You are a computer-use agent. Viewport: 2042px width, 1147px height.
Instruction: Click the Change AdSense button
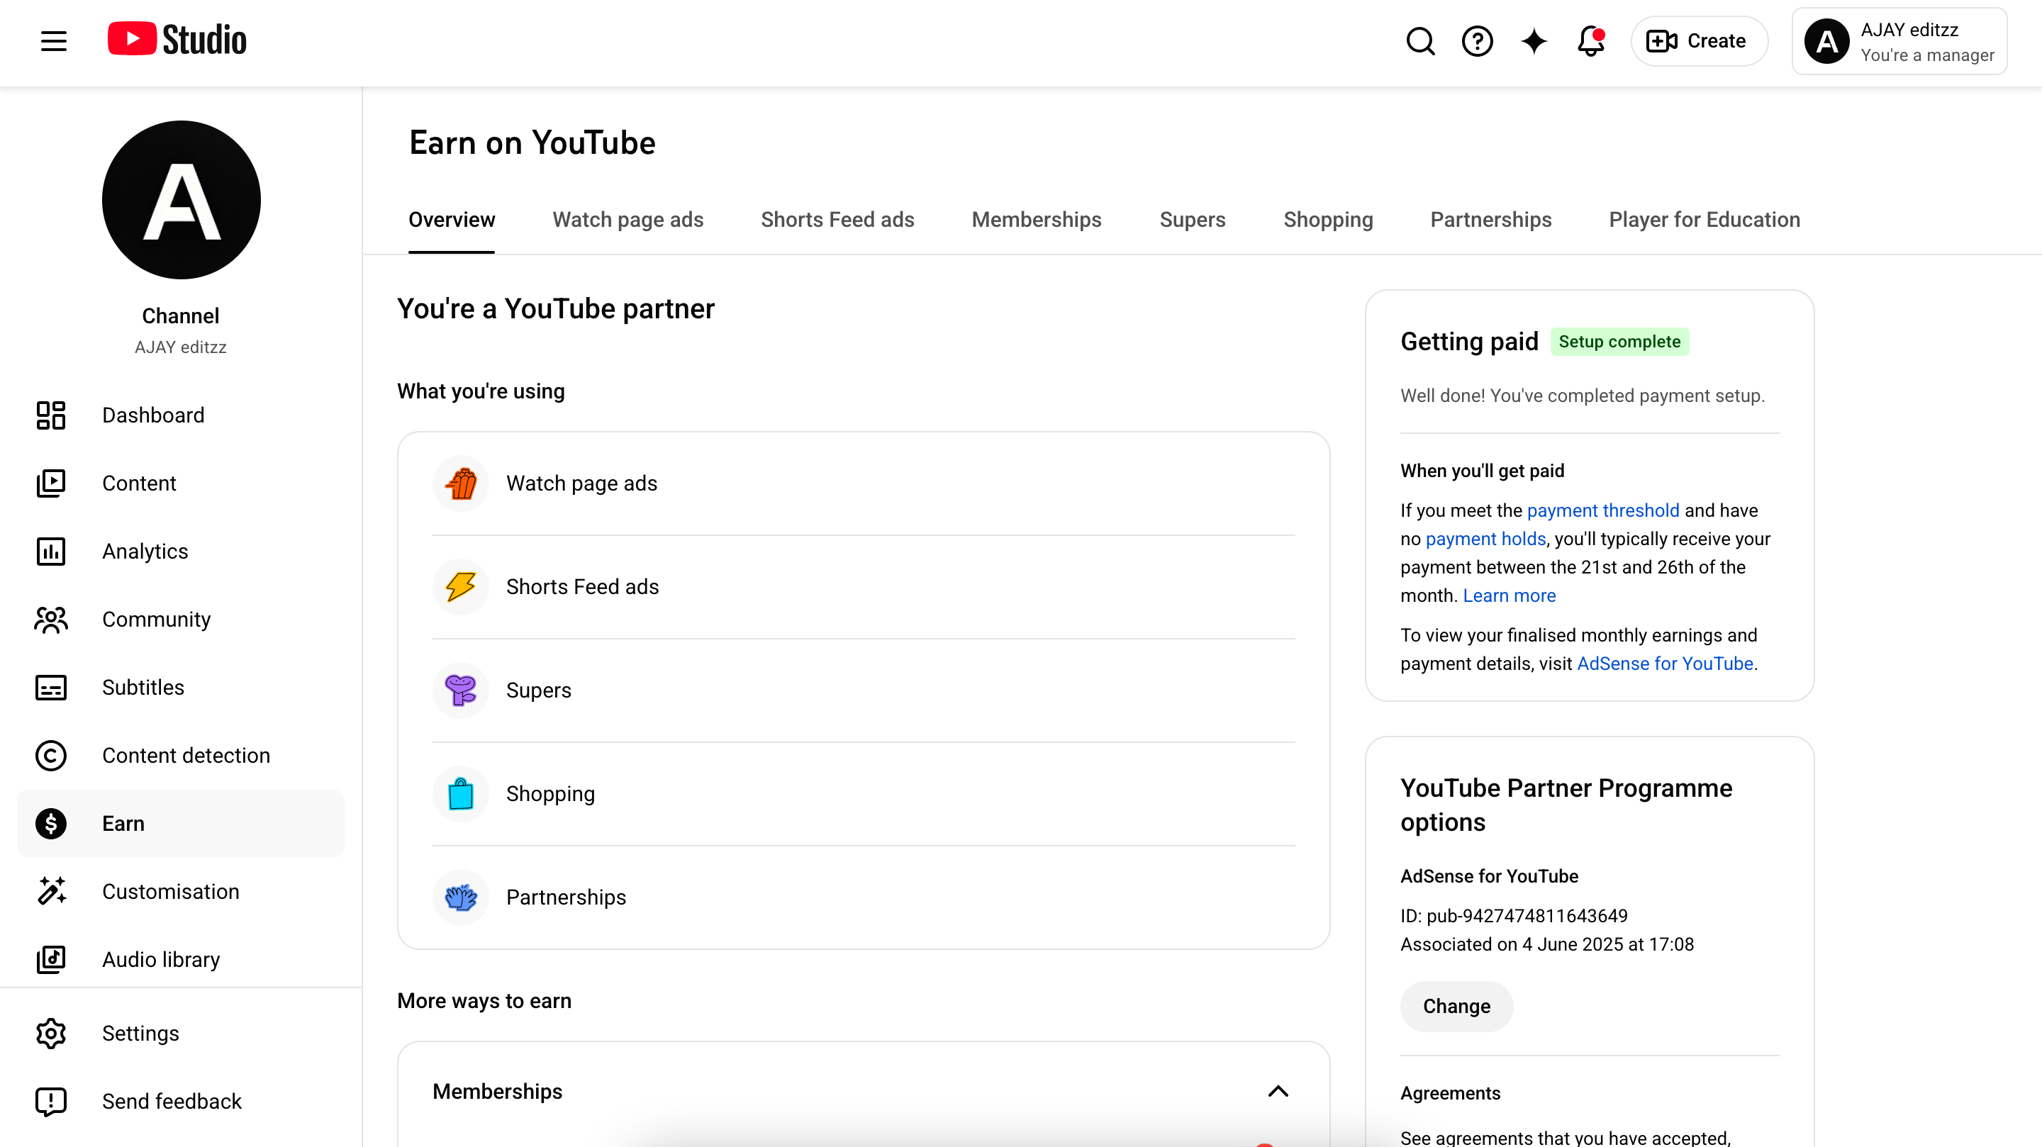click(1456, 1006)
